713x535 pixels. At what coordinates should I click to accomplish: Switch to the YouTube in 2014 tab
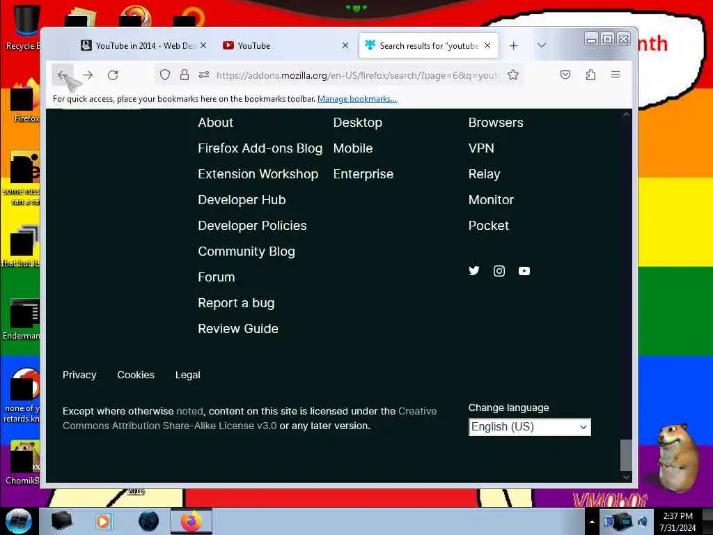(145, 45)
